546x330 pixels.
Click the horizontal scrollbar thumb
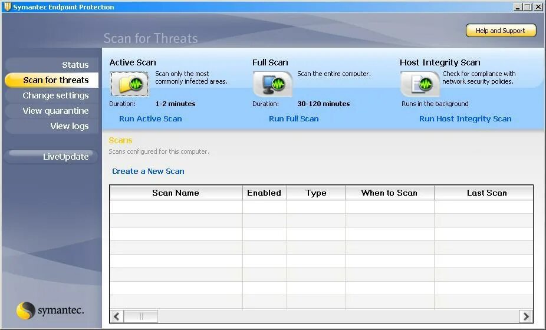(x=141, y=316)
